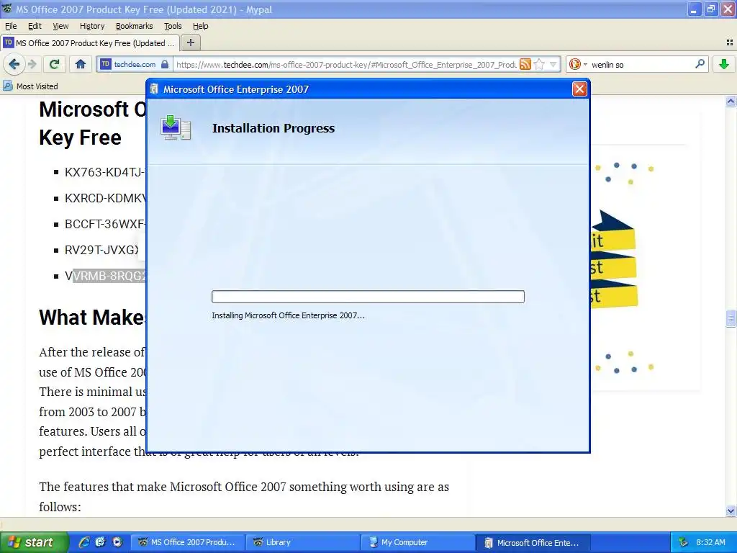Open the Windows Start menu

point(34,542)
